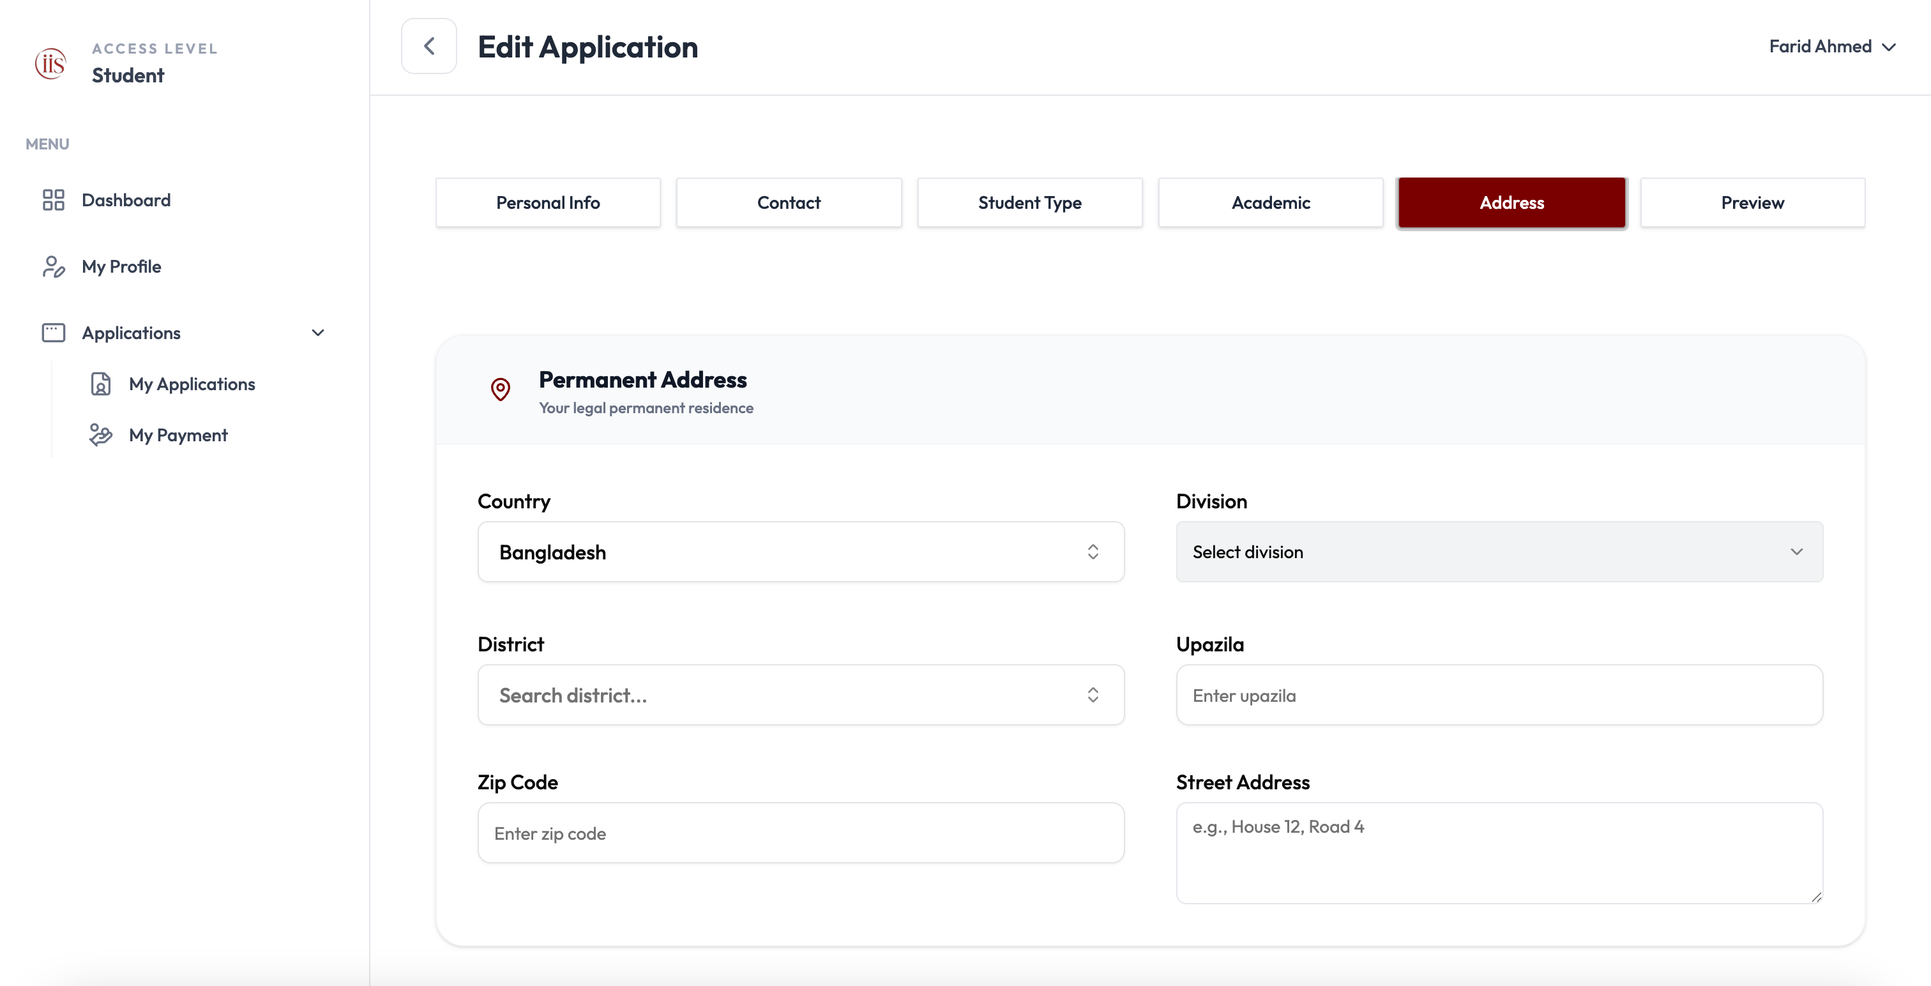Click the My Profile user-edit icon
This screenshot has width=1931, height=986.
click(x=53, y=267)
